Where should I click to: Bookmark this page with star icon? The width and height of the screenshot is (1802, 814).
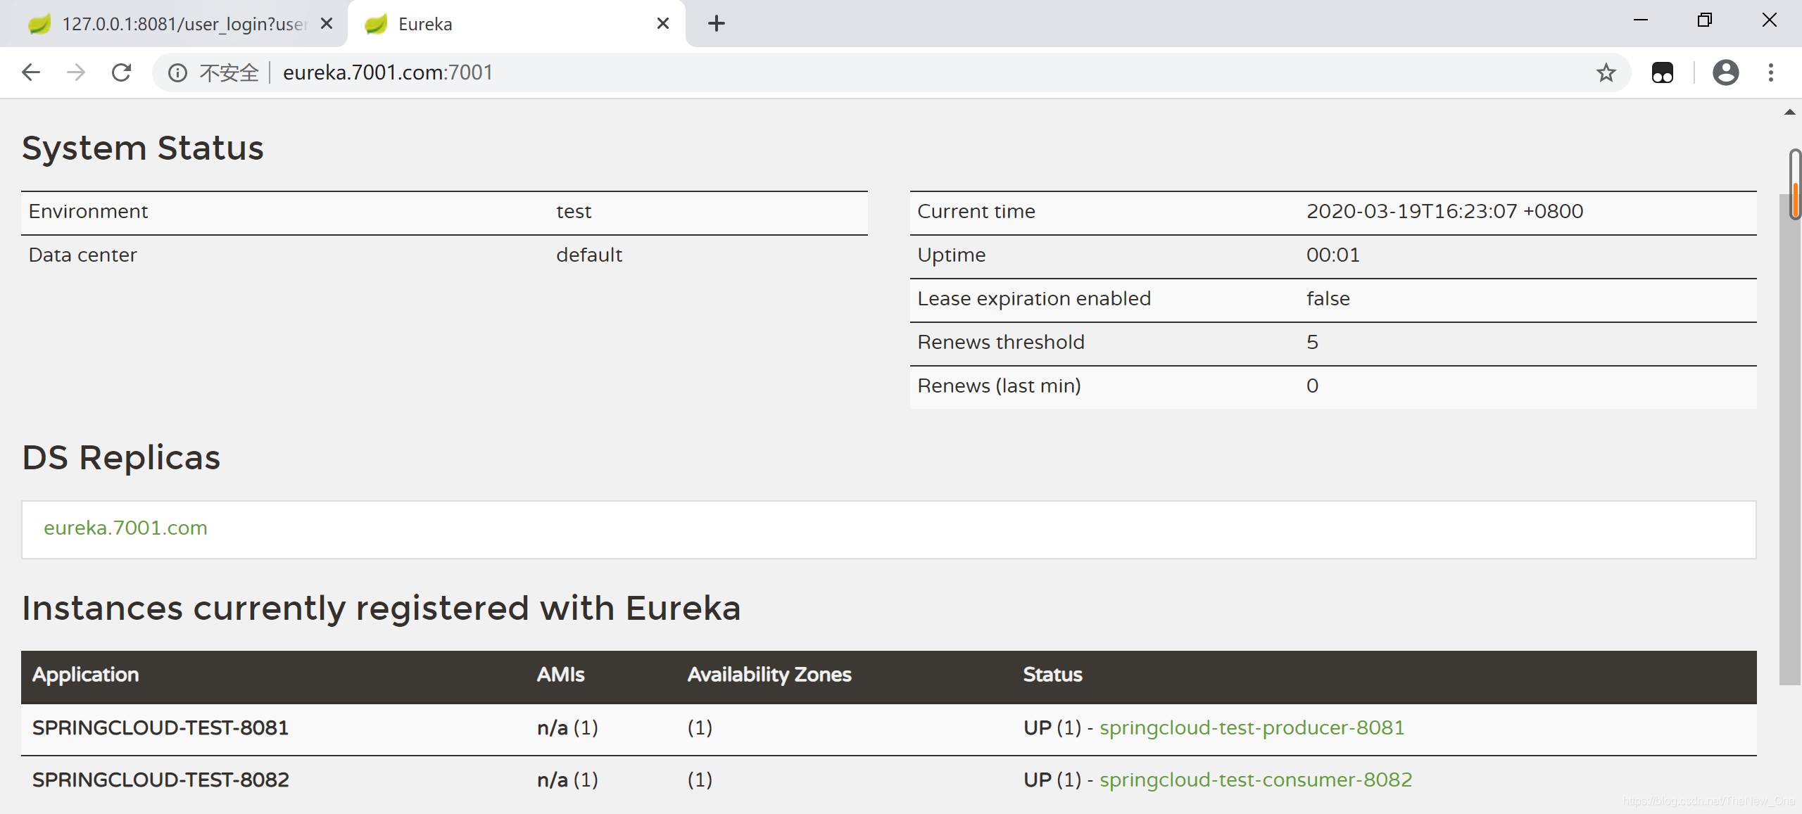click(x=1606, y=72)
